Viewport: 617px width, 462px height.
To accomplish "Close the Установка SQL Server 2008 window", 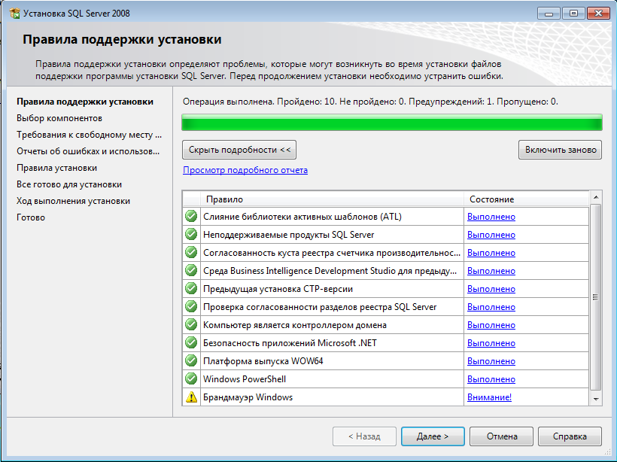I will [x=598, y=14].
